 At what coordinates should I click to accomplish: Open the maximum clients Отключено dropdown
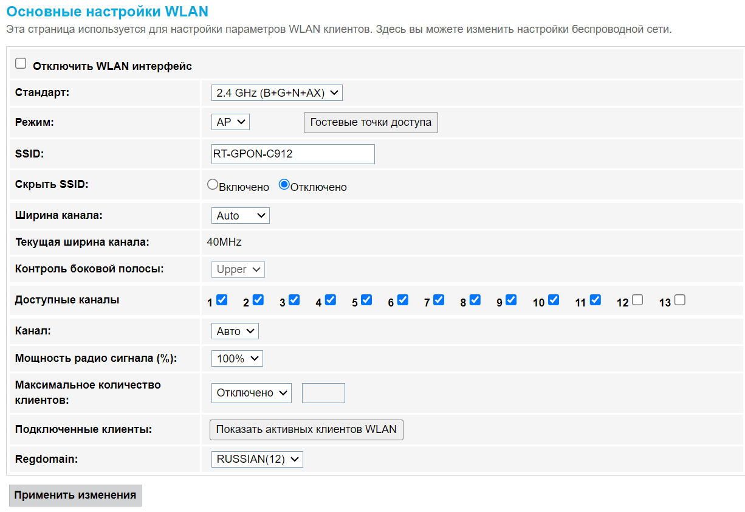pyautogui.click(x=252, y=393)
